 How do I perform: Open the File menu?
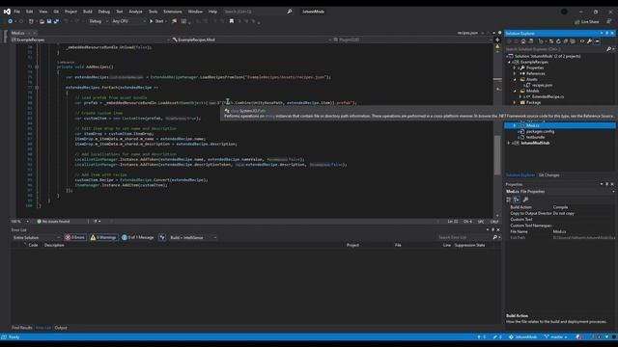tap(17, 12)
